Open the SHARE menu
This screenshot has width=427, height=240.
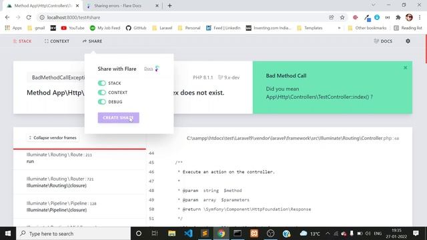point(92,41)
